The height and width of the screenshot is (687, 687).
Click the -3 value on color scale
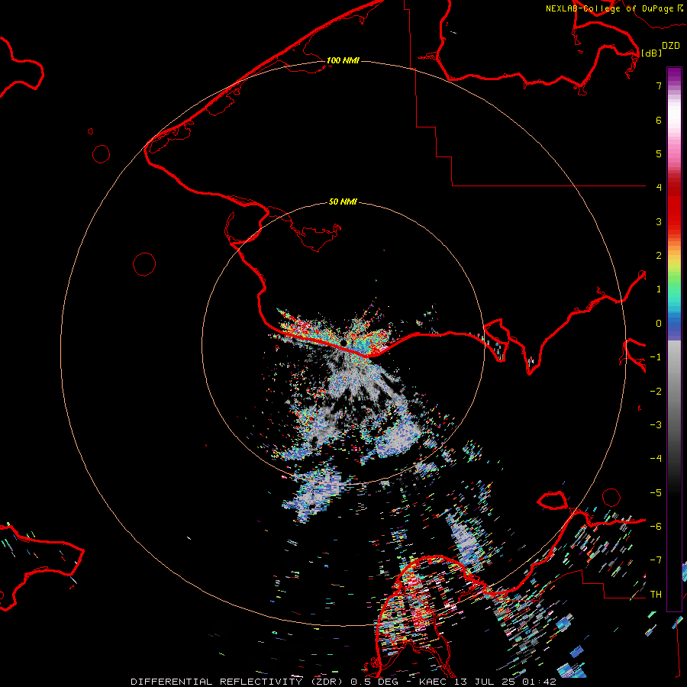pyautogui.click(x=656, y=425)
